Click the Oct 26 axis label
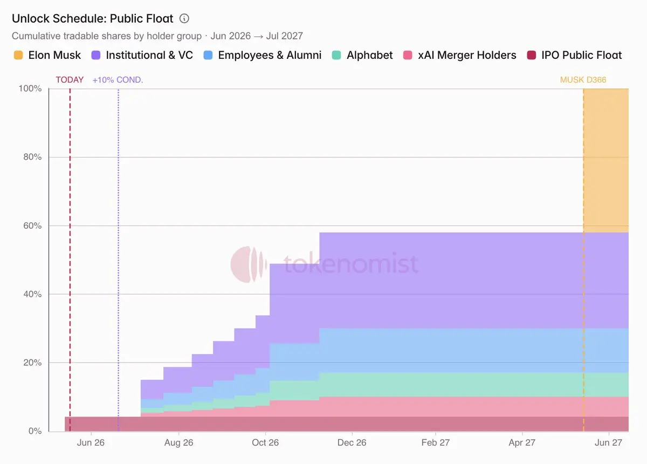647x464 pixels. [265, 442]
